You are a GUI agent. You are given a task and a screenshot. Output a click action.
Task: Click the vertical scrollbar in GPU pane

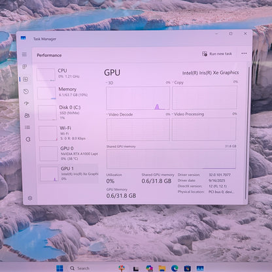(x=247, y=133)
